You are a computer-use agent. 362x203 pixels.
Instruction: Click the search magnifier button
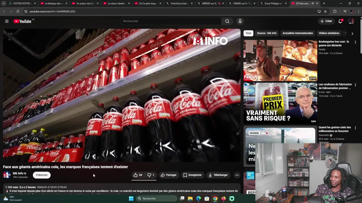coord(227,21)
